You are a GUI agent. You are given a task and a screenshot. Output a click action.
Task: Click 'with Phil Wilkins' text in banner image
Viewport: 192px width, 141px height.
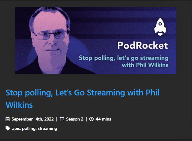click(145, 65)
